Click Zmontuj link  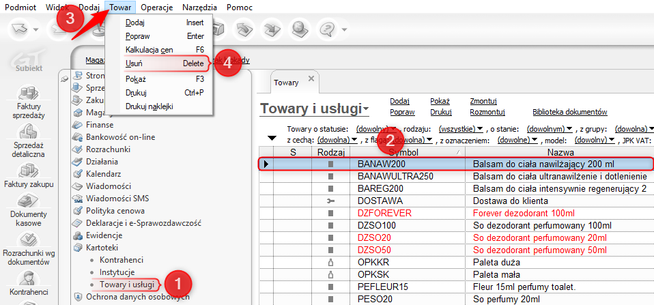[483, 101]
